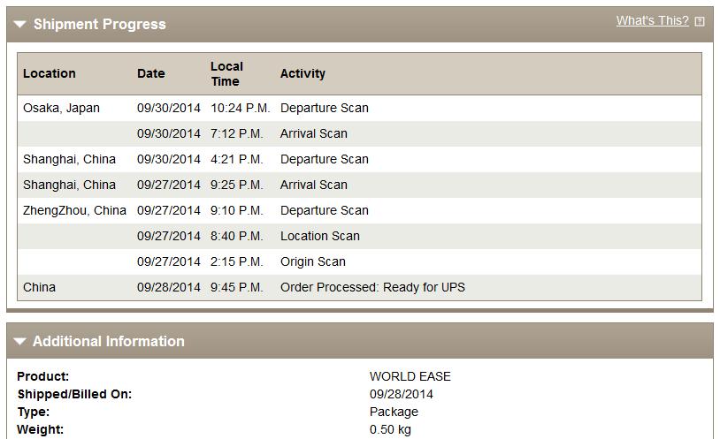Select the Local Time column header
The height and width of the screenshot is (439, 720).
click(226, 73)
